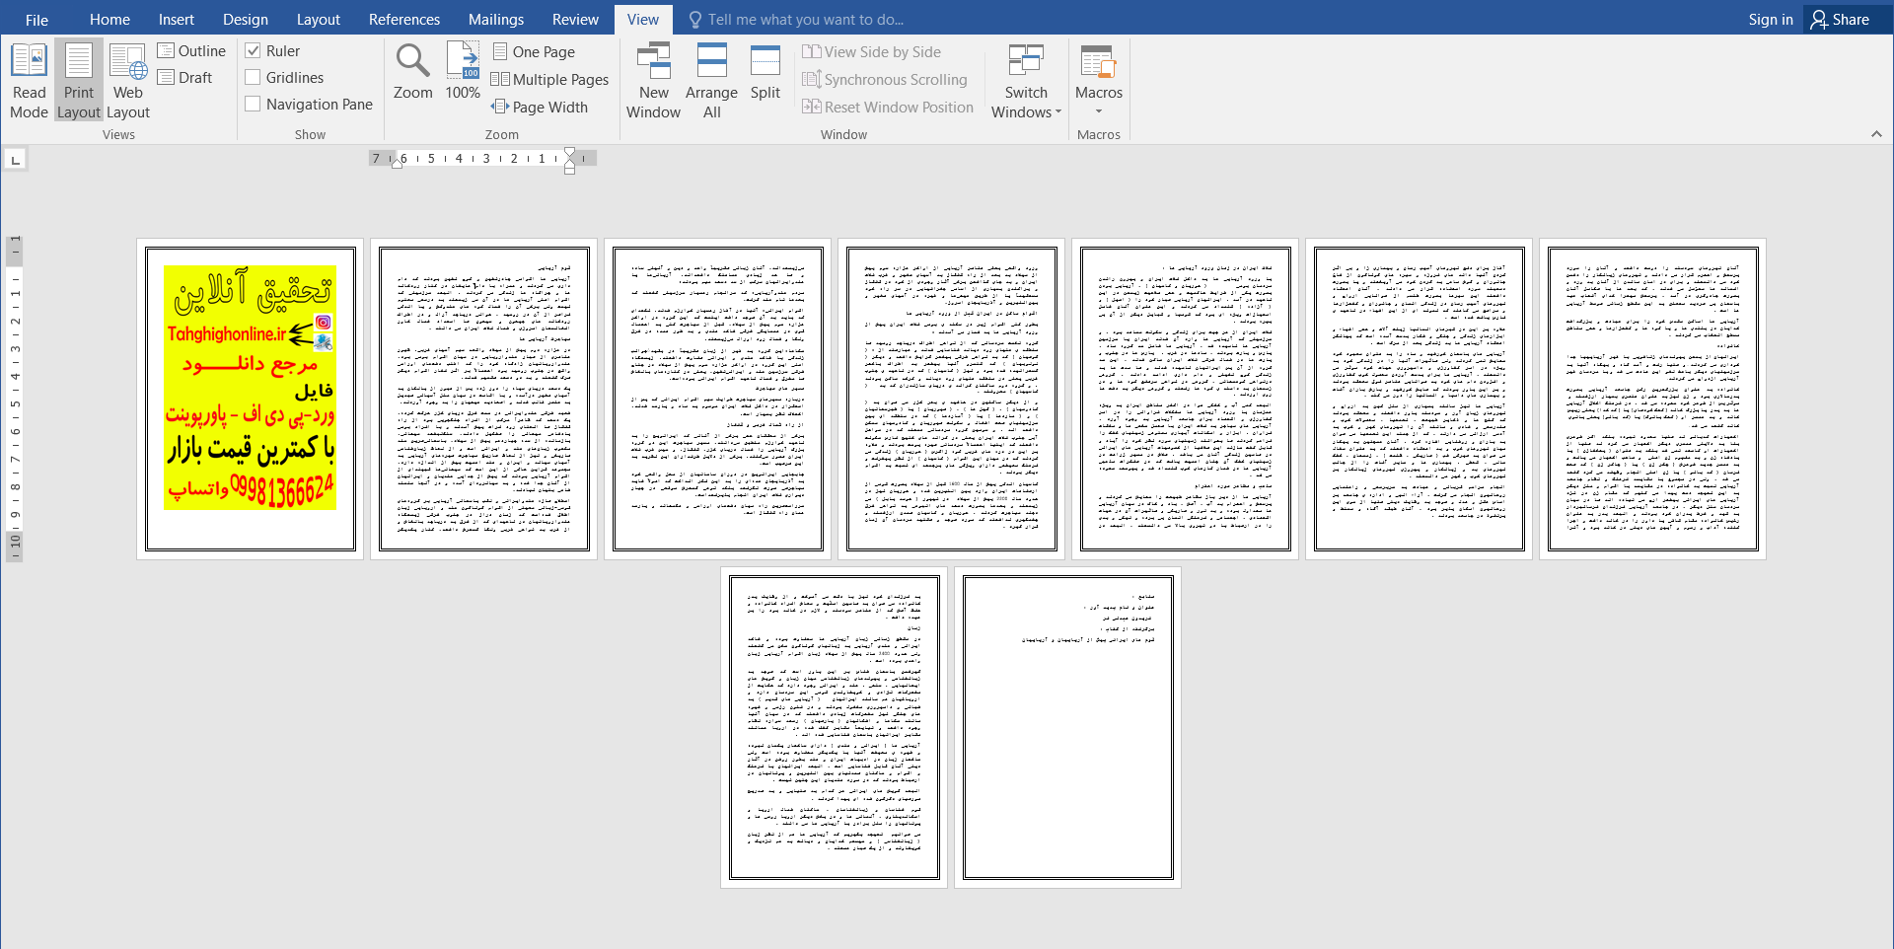Open the Home tab

pyautogui.click(x=109, y=19)
